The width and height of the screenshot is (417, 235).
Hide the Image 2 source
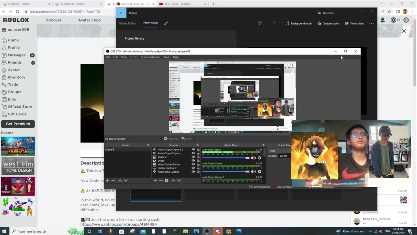[193, 157]
